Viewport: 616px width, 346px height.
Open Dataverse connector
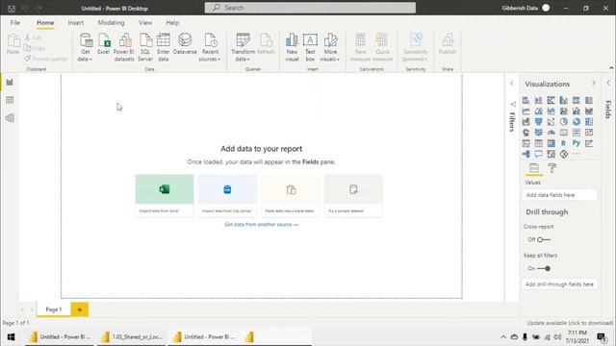point(185,44)
